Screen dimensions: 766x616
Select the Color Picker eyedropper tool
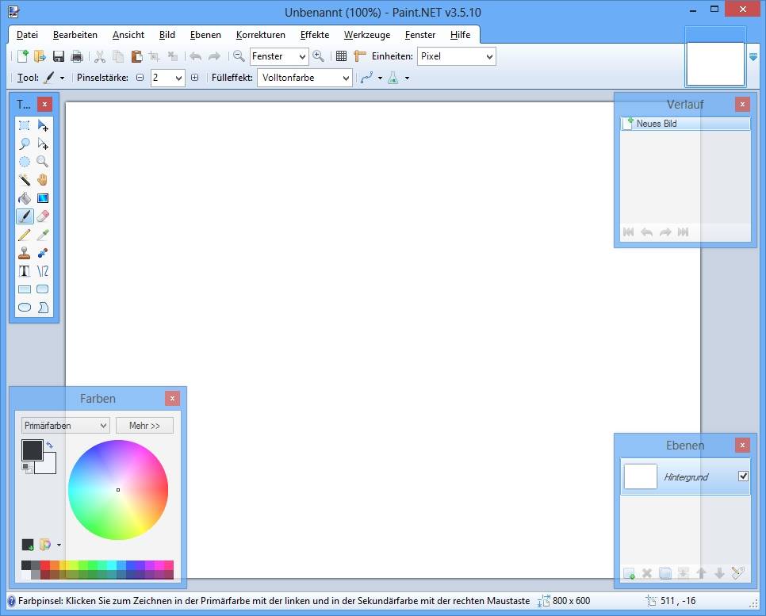(x=43, y=235)
